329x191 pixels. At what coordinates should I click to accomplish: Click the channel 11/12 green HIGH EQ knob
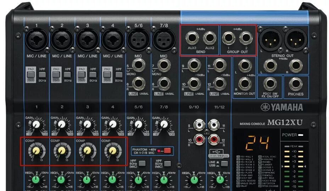click(220, 180)
